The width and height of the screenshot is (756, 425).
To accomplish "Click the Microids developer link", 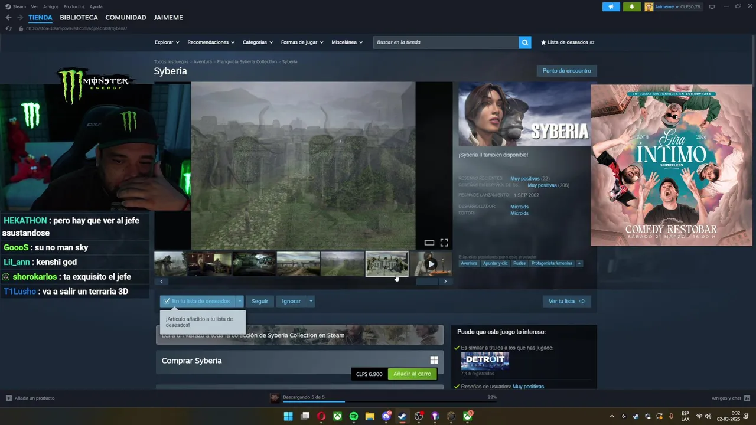I will [x=519, y=207].
